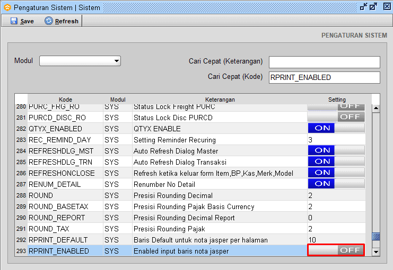Close the Pengaturan Sistem window
The height and width of the screenshot is (270, 393).
[x=387, y=7]
